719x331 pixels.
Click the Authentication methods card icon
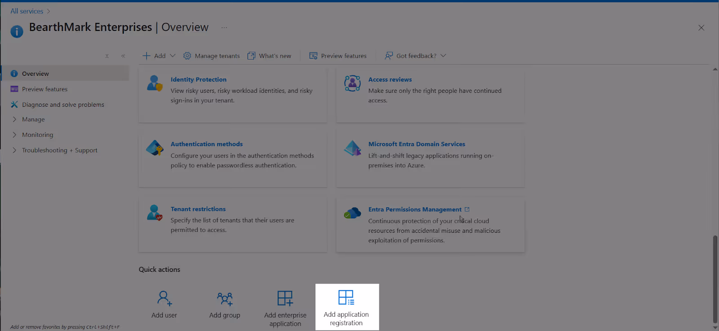click(x=155, y=148)
